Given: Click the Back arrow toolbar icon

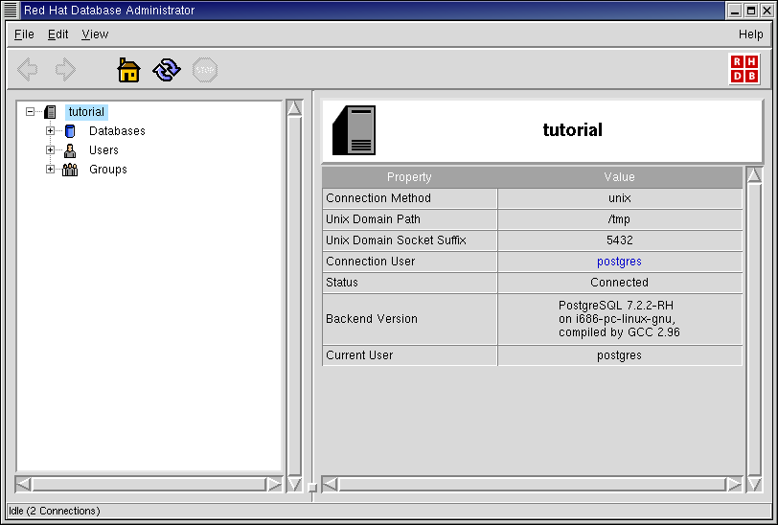Looking at the screenshot, I should (27, 70).
